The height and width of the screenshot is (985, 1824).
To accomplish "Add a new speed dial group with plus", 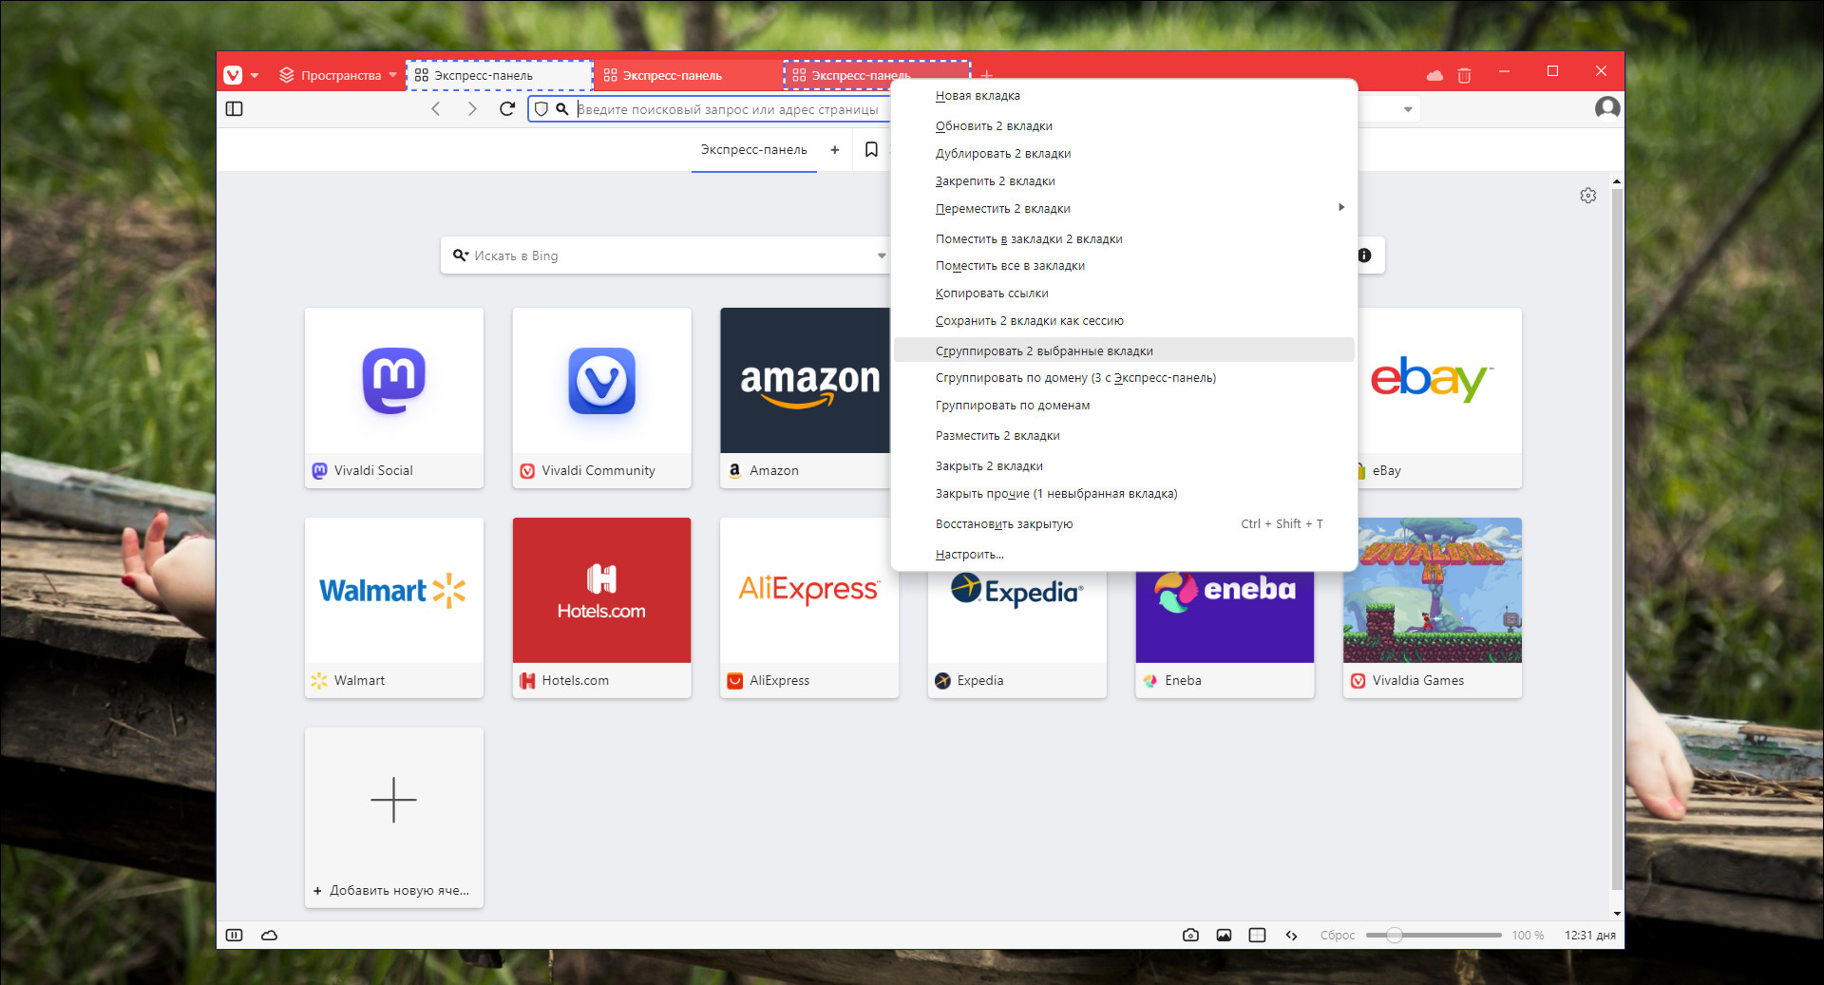I will pyautogui.click(x=835, y=150).
